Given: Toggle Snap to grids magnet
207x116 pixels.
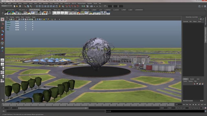Looking at the screenshot, I should [66, 6].
